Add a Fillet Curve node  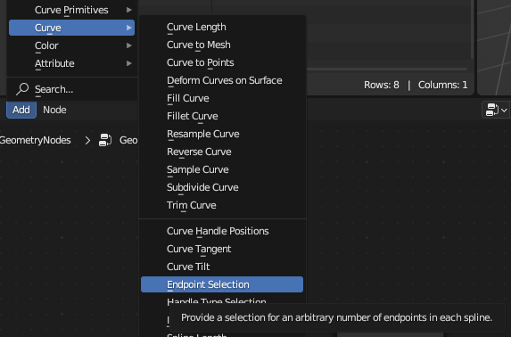[222, 116]
